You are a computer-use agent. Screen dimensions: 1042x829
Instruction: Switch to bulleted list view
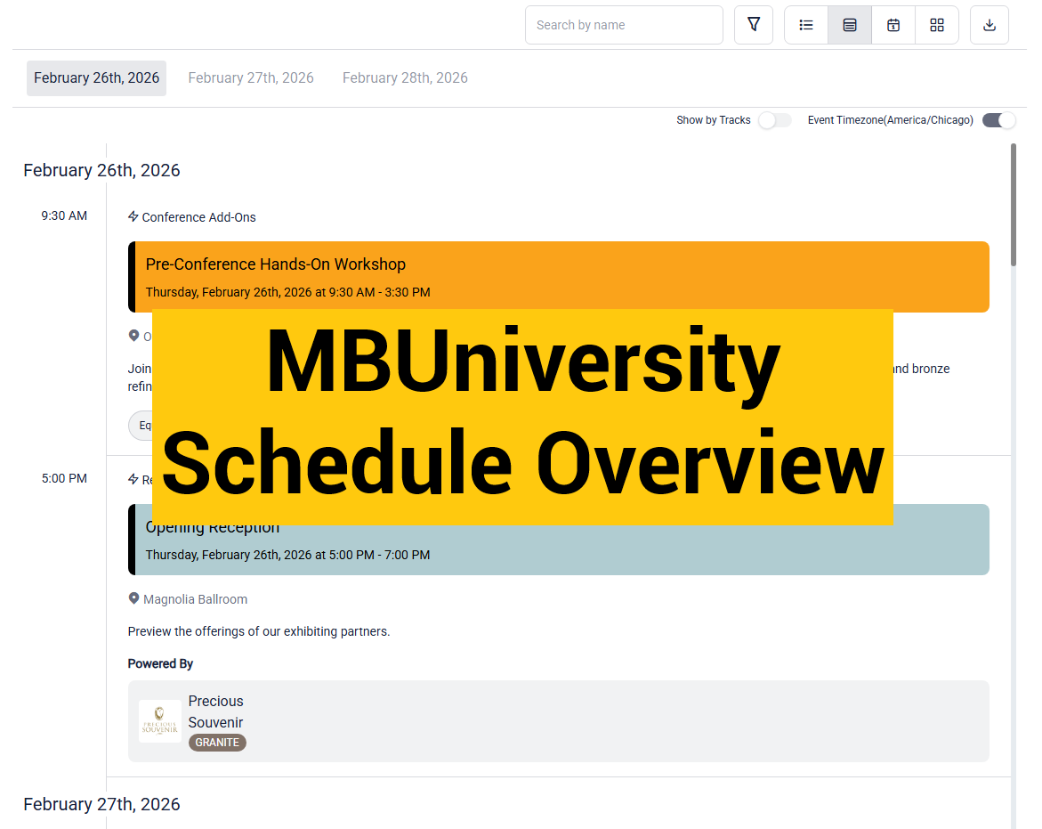(806, 25)
